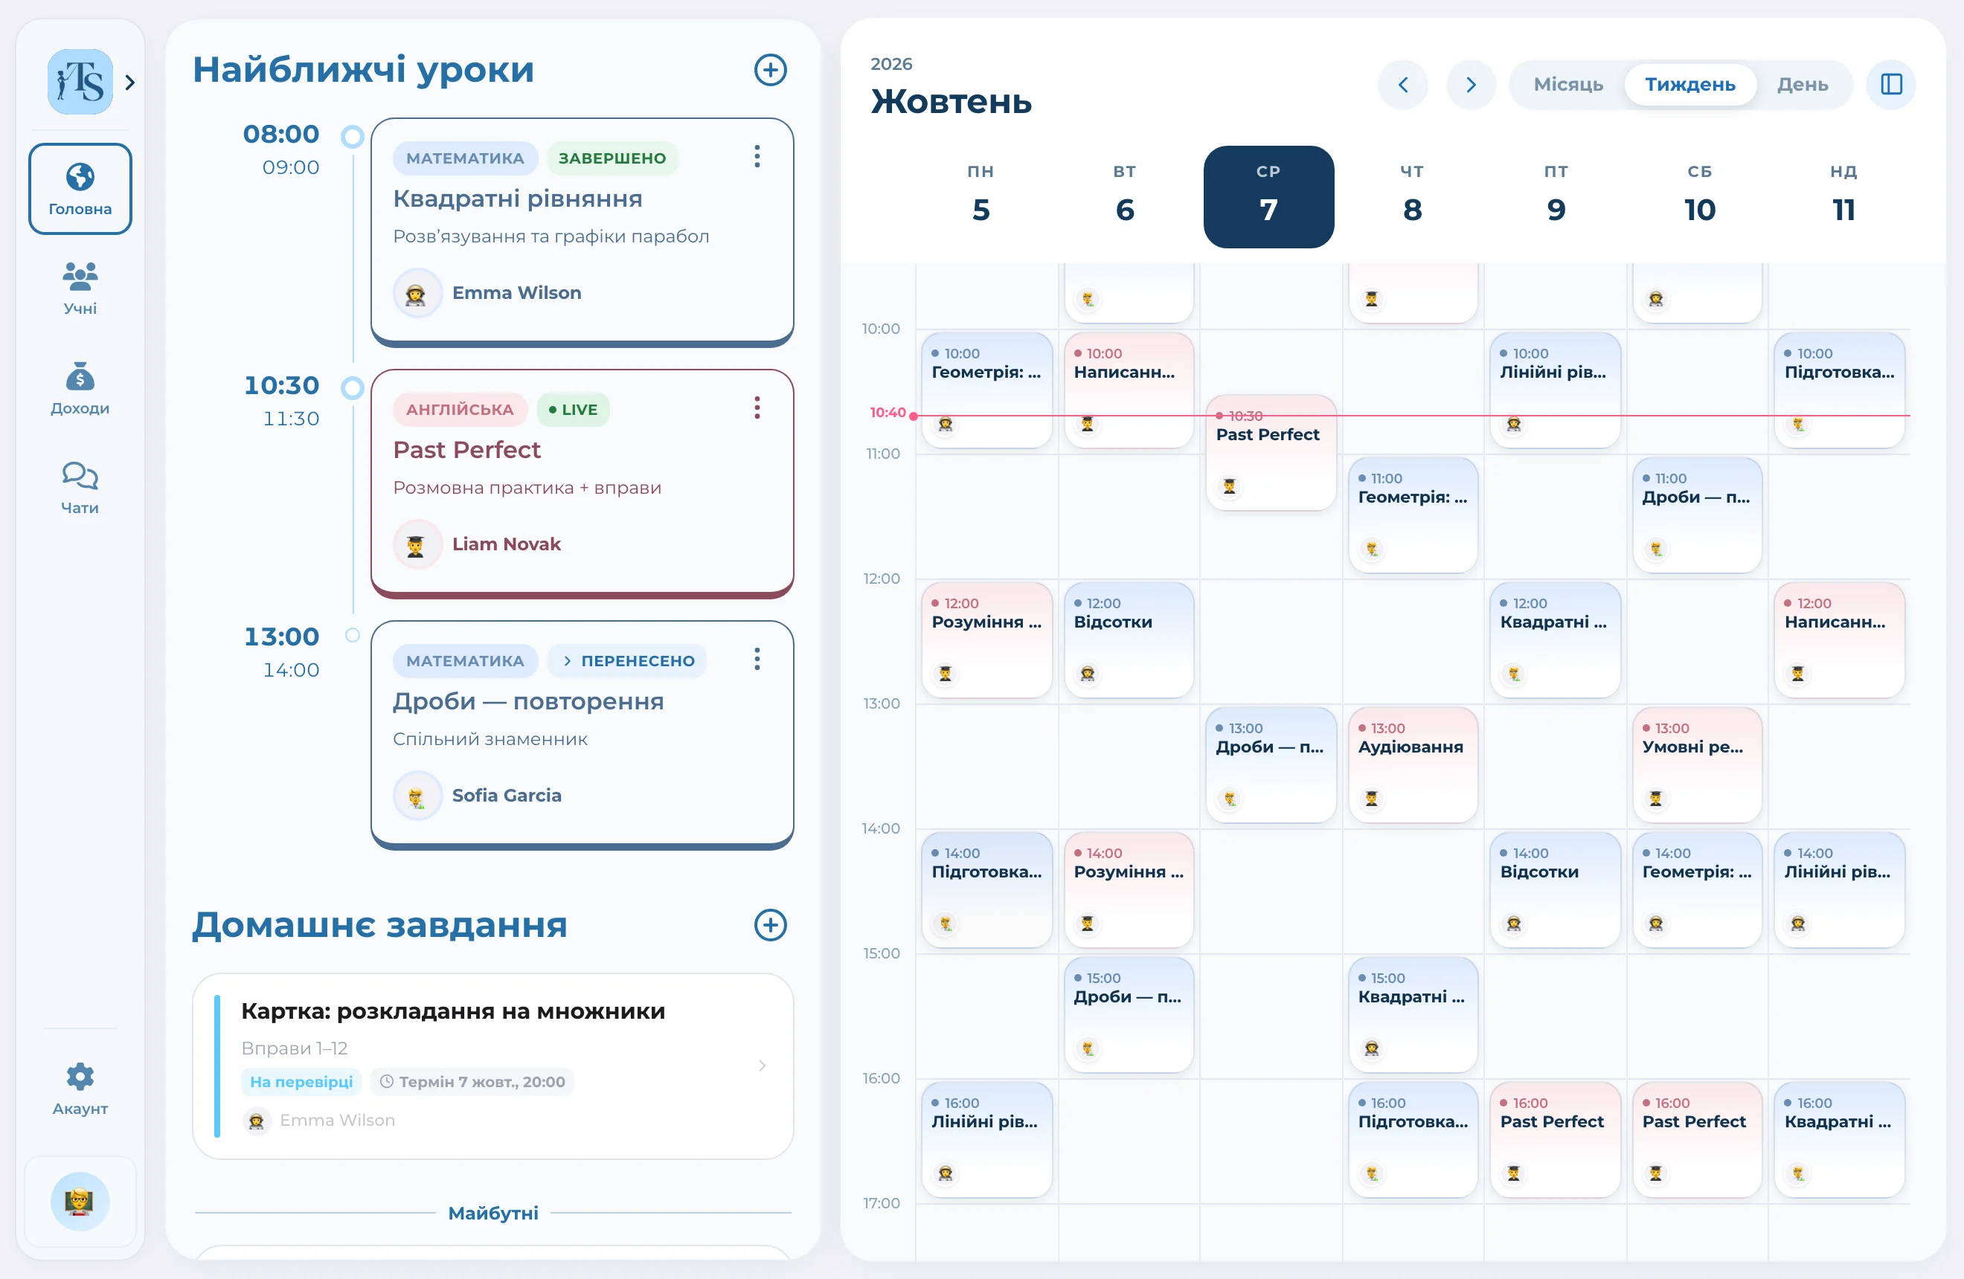This screenshot has height=1279, width=1964.
Task: Click the ПЕРЕНЕСЕНО status badge
Action: [628, 660]
